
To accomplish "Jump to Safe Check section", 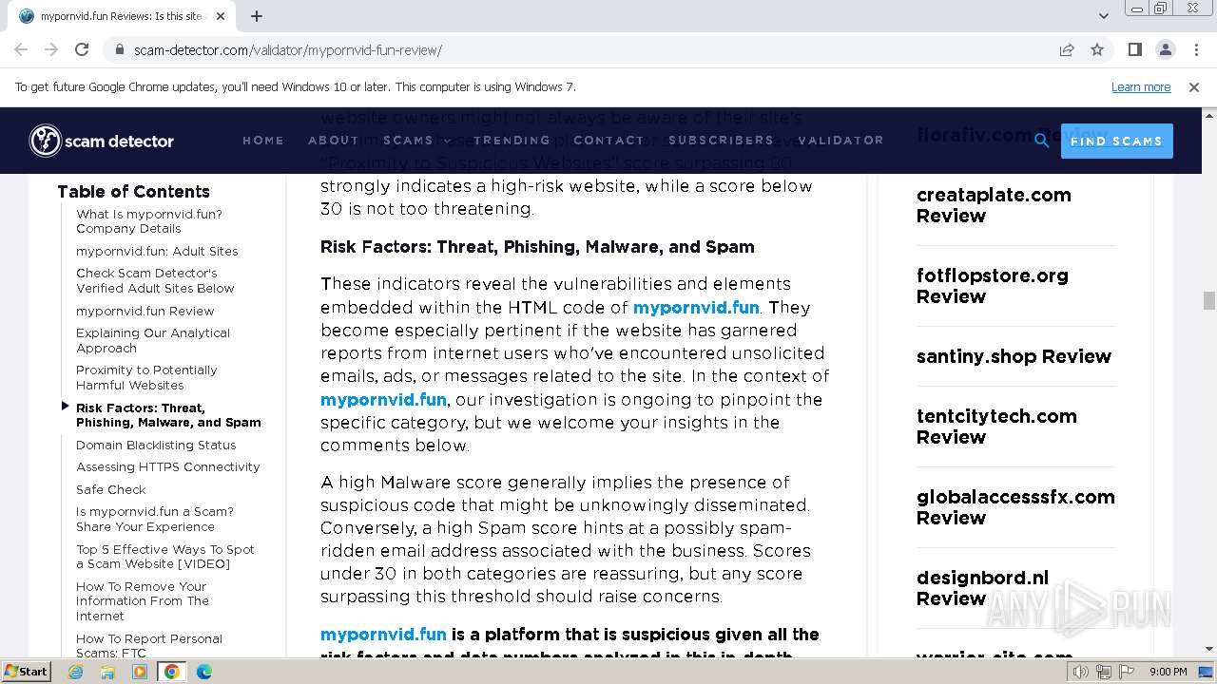I will point(111,489).
